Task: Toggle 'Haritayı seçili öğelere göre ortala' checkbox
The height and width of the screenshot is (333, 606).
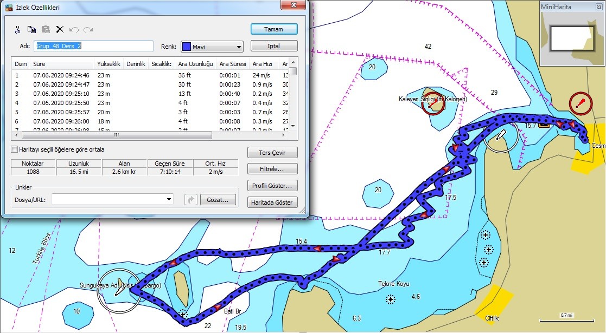Action: point(15,149)
